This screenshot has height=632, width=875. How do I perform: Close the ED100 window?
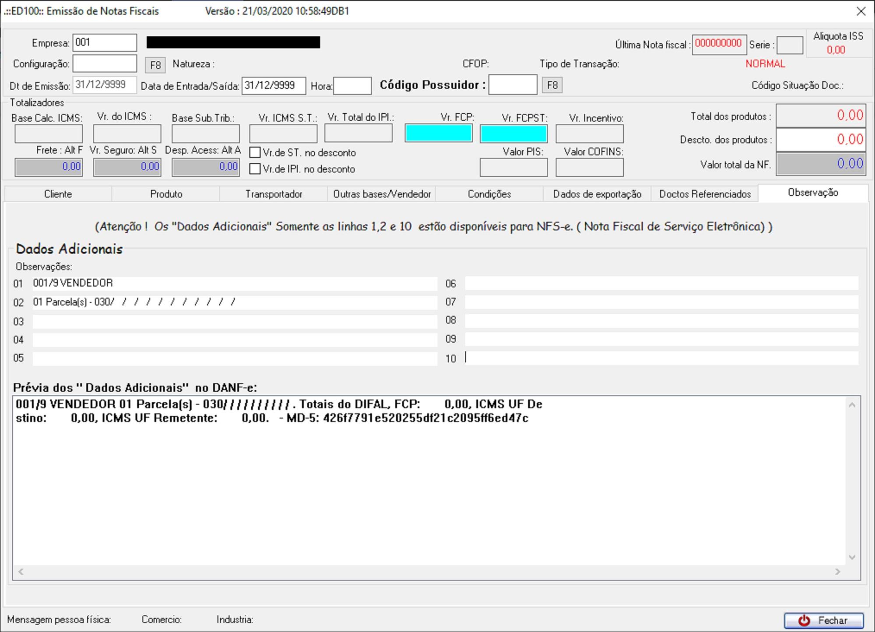[x=861, y=11]
